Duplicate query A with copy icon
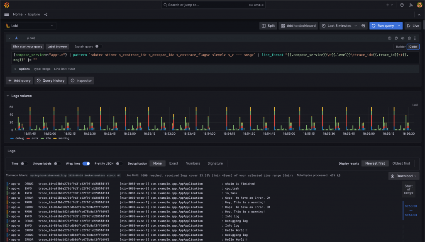The image size is (425, 242). coord(396,38)
